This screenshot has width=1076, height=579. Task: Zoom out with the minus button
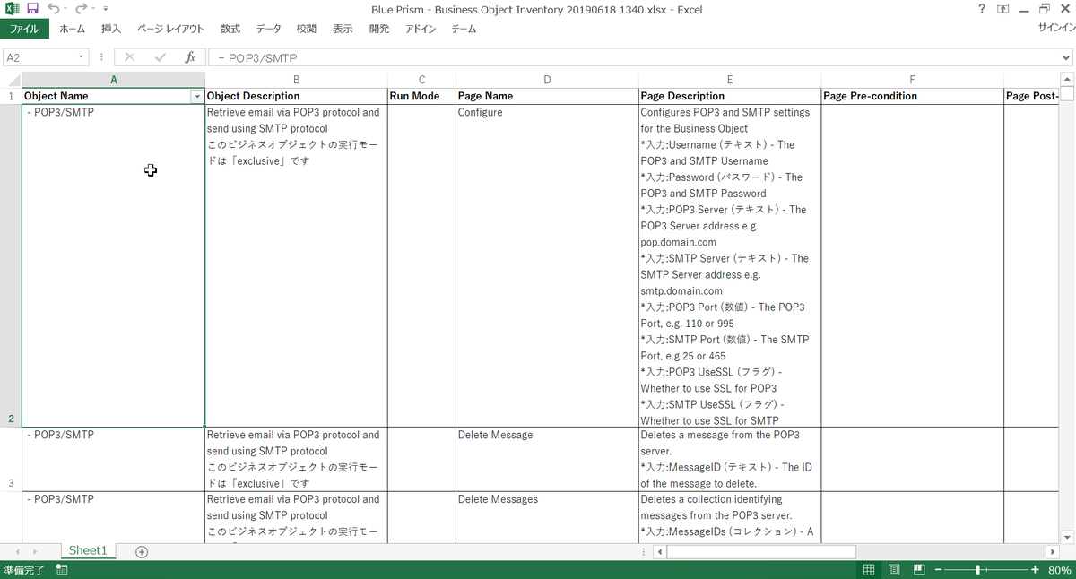pyautogui.click(x=938, y=570)
